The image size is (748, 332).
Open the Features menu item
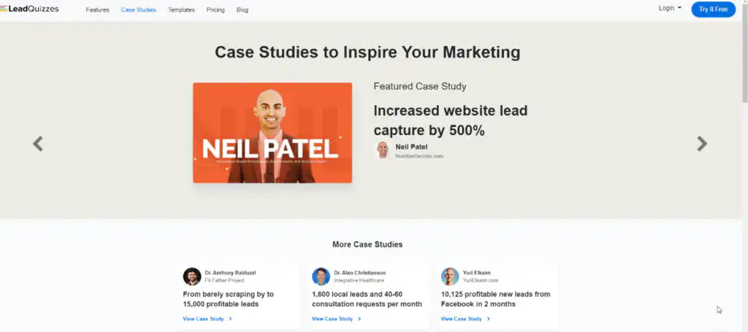pyautogui.click(x=97, y=10)
